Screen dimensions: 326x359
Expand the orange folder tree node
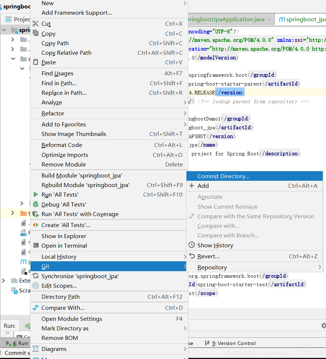12,213
